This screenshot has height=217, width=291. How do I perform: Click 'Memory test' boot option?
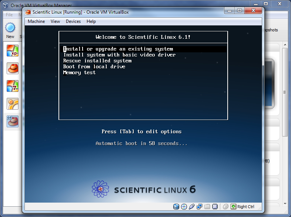click(79, 73)
